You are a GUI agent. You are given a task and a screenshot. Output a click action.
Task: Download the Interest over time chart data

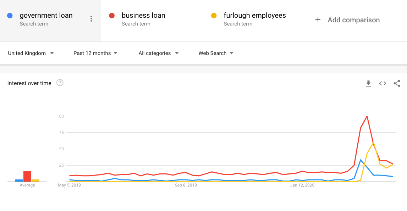(368, 83)
